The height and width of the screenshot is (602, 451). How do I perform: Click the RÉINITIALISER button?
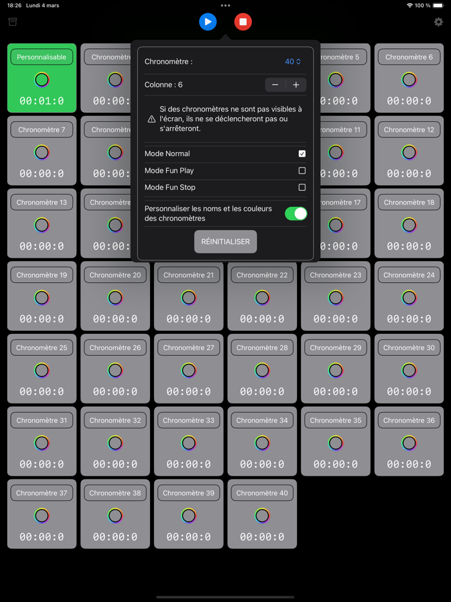coord(225,242)
